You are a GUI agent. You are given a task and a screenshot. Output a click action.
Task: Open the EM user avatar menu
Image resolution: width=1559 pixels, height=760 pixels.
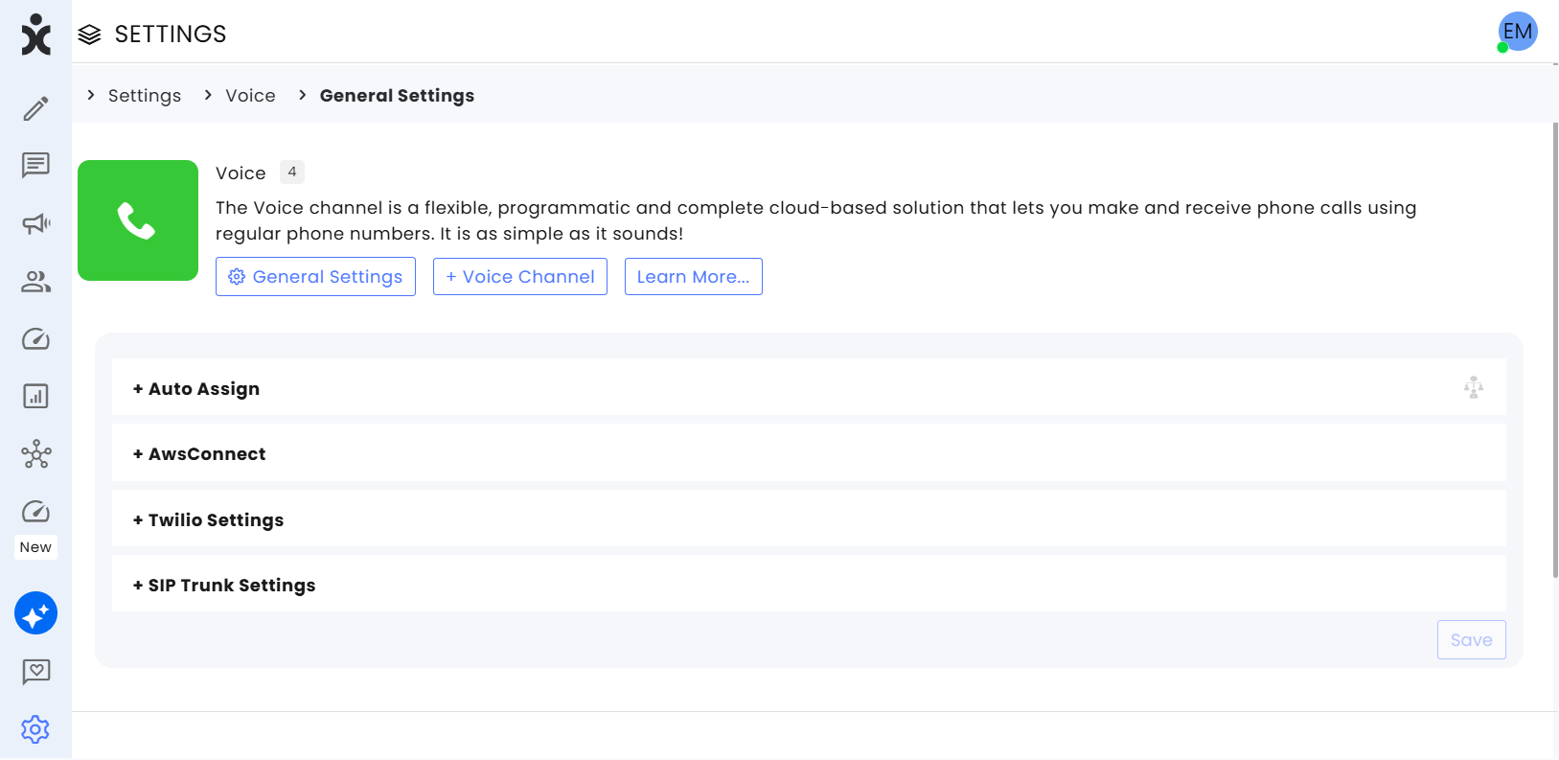tap(1517, 32)
